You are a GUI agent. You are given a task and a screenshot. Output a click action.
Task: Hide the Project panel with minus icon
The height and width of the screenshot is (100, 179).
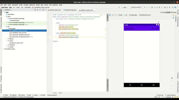point(45,10)
